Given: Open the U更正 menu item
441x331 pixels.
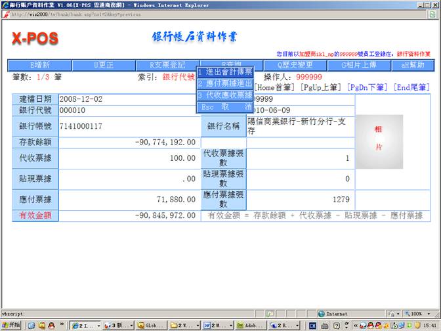Looking at the screenshot, I should coord(104,65).
